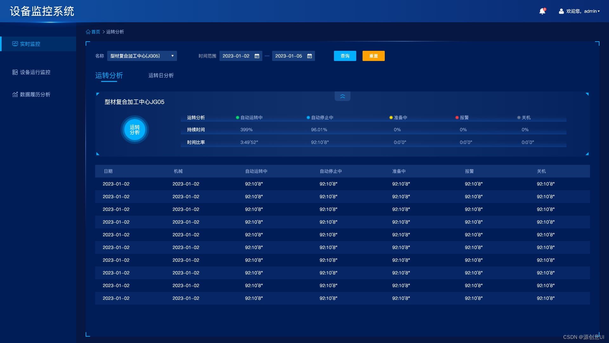Go to 首页 via breadcrumb link
The width and height of the screenshot is (609, 343).
(x=95, y=32)
